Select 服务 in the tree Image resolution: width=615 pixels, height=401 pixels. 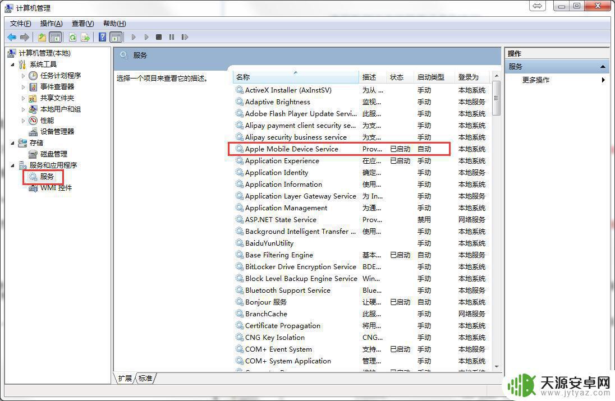pyautogui.click(x=47, y=177)
